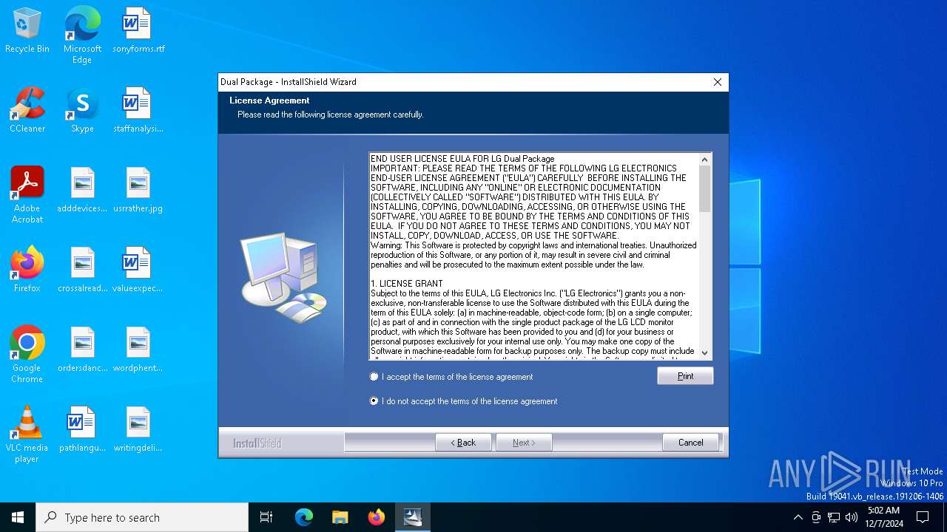Click the disabled Next button
This screenshot has width=947, height=532.
pyautogui.click(x=524, y=443)
